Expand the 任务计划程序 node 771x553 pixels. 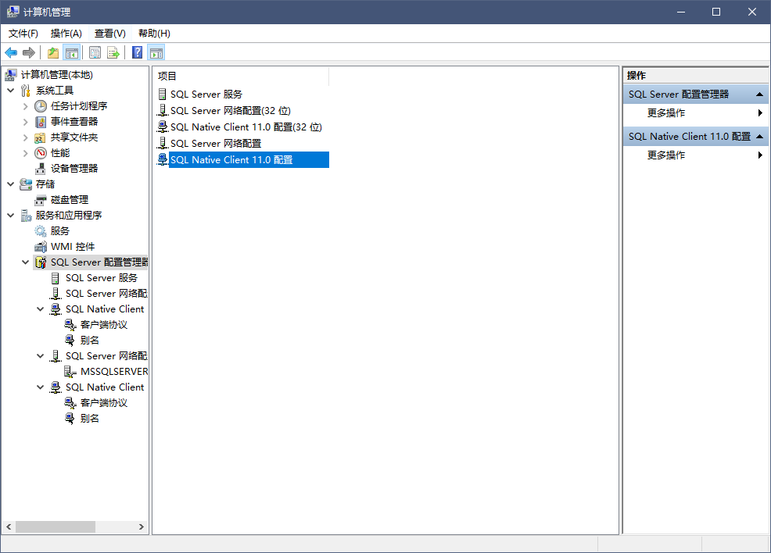point(26,106)
